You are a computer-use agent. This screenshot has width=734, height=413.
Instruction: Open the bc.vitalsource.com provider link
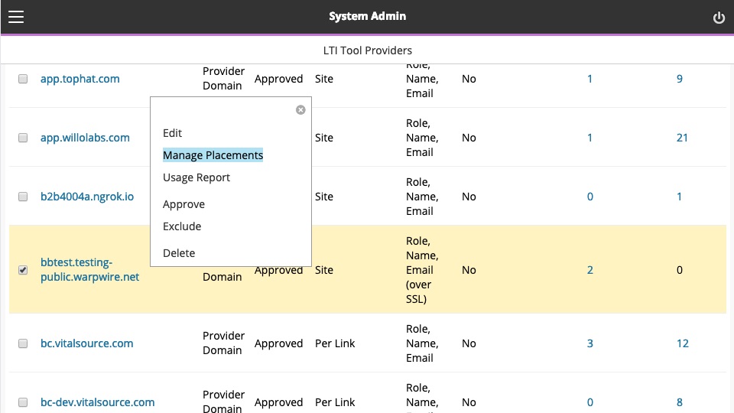(87, 343)
